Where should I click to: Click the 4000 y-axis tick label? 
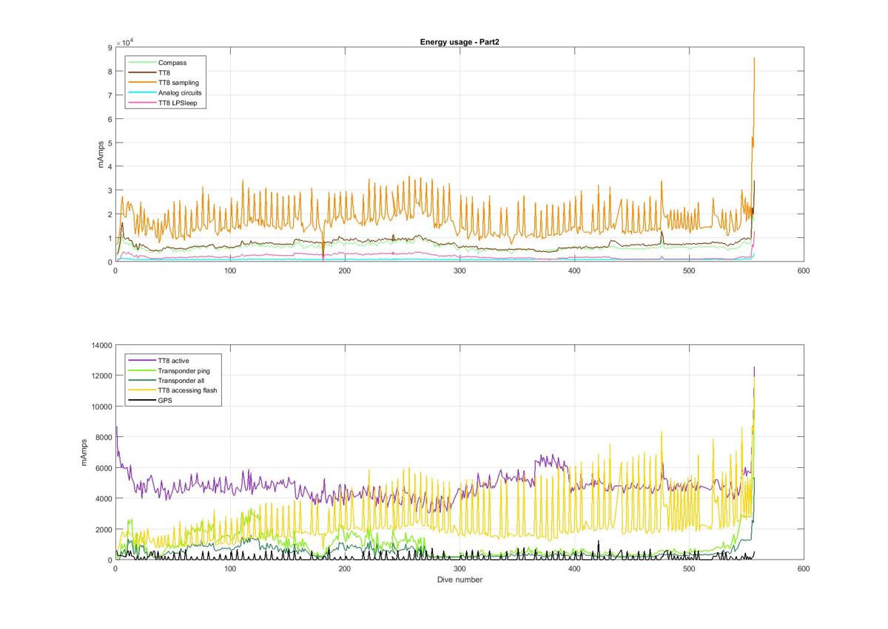click(102, 498)
